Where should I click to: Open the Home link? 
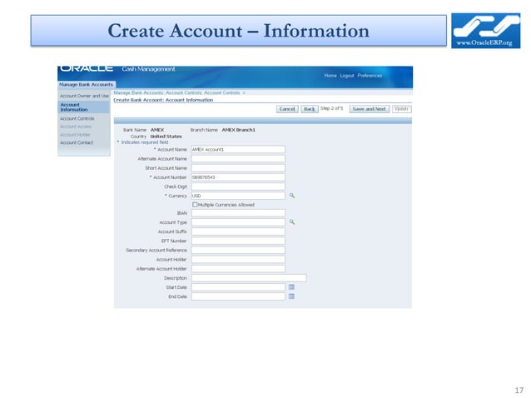pyautogui.click(x=330, y=76)
